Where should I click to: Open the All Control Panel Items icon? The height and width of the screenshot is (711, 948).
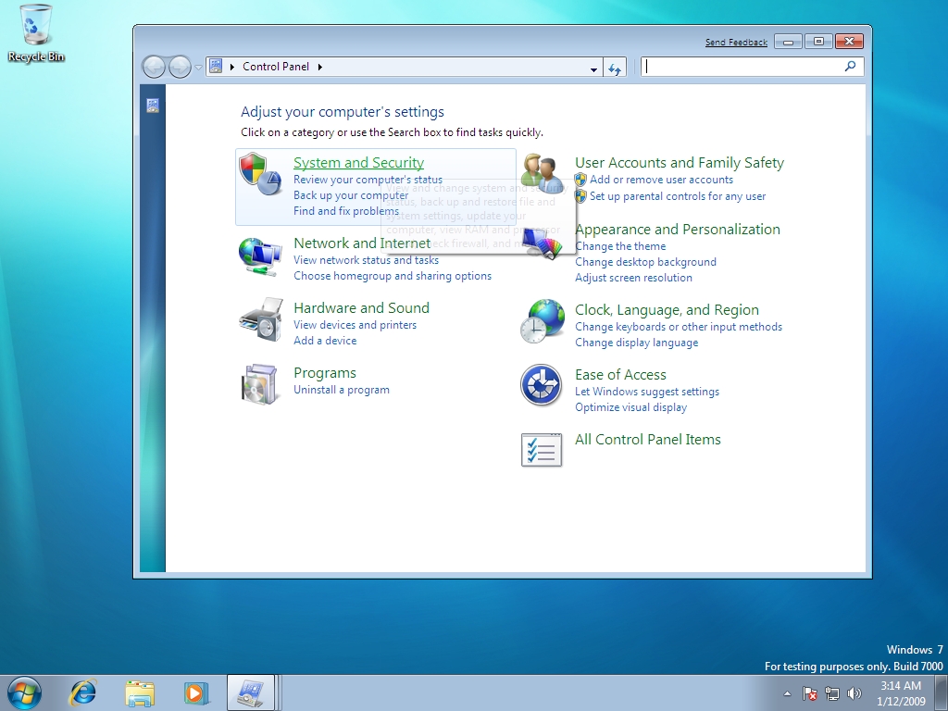click(x=542, y=451)
